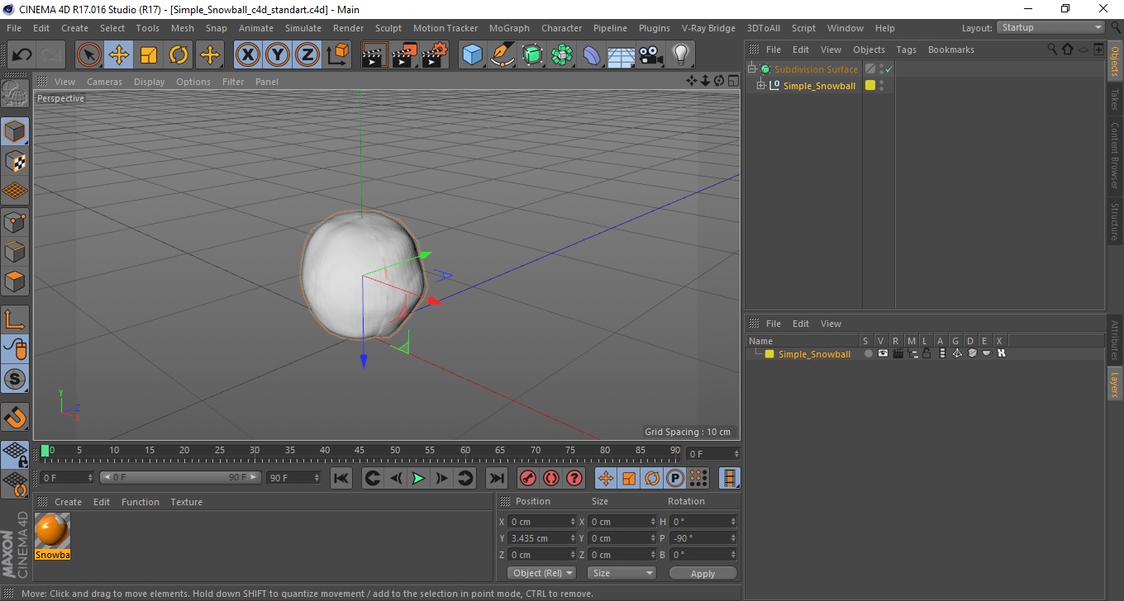
Task: Click current frame 0 F field stepper
Action: [90, 478]
